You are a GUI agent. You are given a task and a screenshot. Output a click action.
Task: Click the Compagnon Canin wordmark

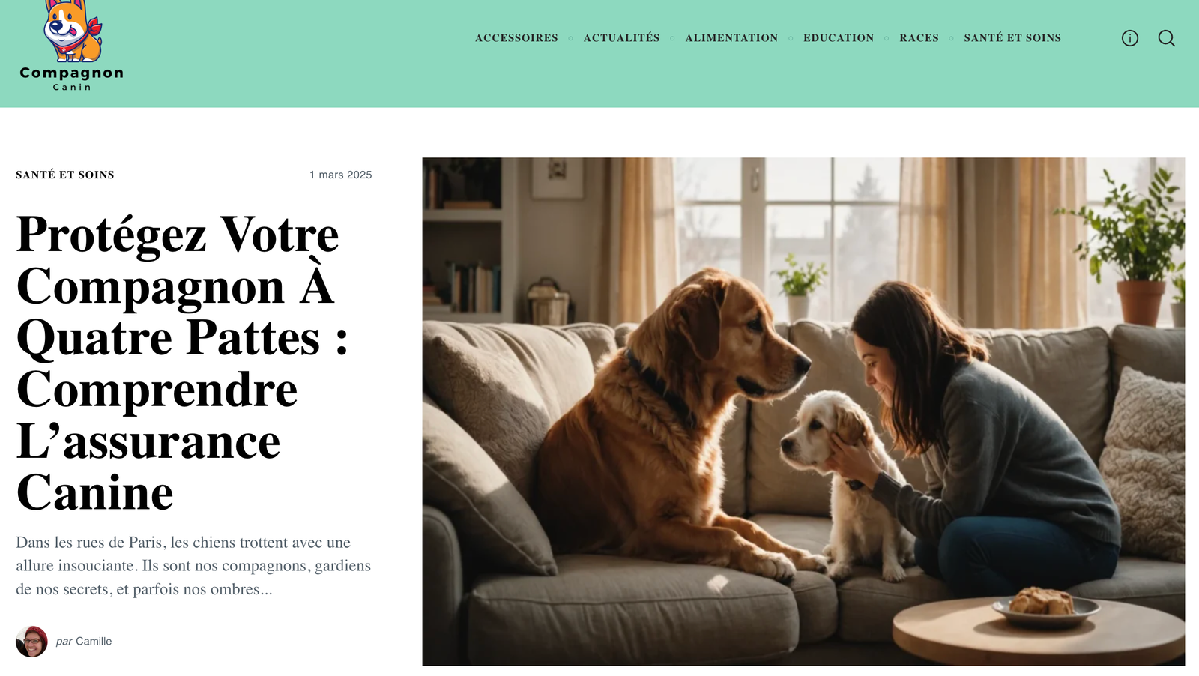click(72, 79)
